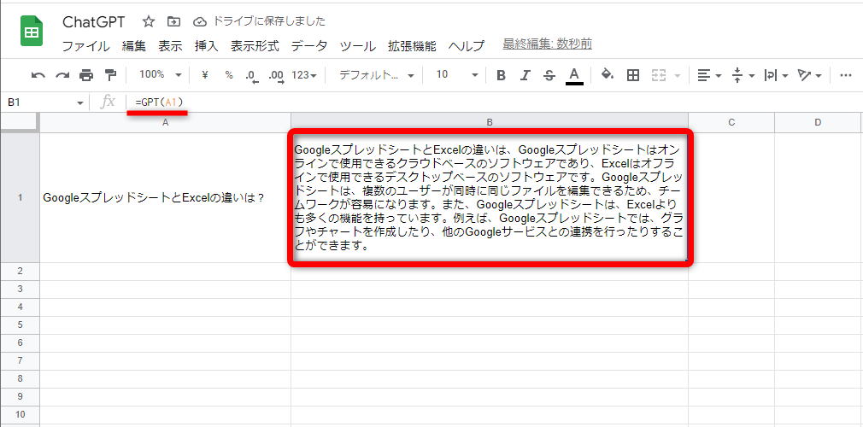Click the ChatGPT document title

[x=94, y=22]
